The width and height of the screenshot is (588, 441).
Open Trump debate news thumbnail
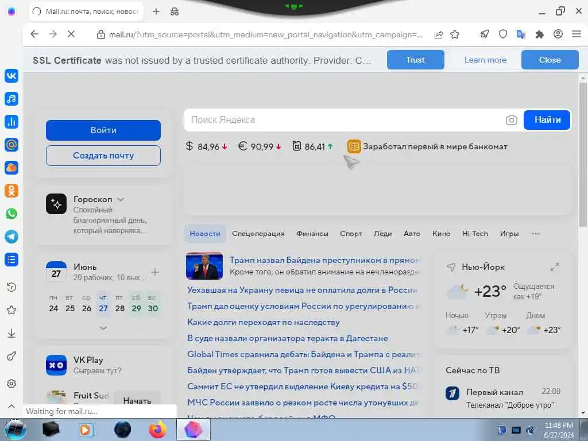[x=204, y=266]
